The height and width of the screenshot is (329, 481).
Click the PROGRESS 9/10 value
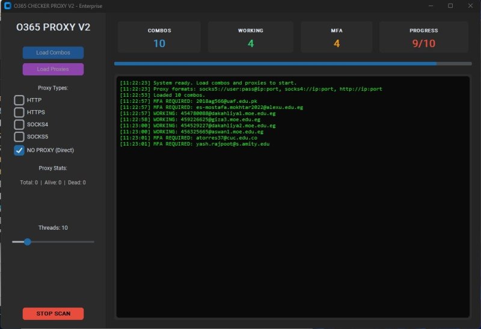(424, 43)
